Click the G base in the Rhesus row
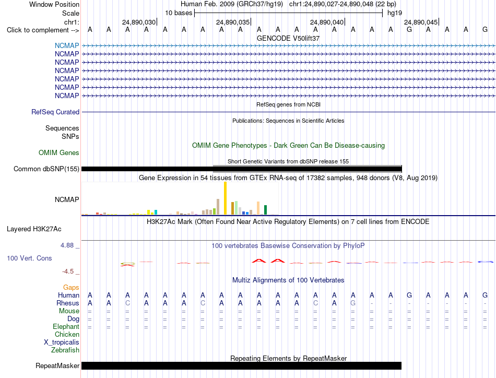This screenshot has height=378, width=496. tap(353, 303)
